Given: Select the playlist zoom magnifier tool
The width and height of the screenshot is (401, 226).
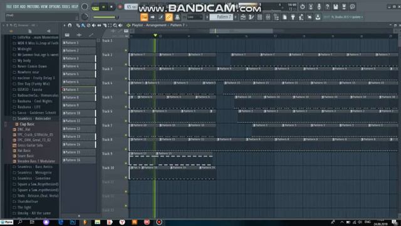Looking at the screenshot, I should pos(115,25).
